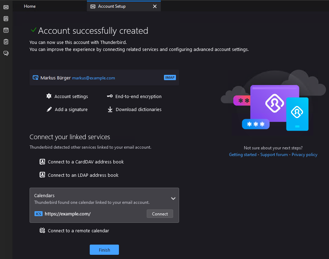Open the Mail view from the sidebar
Viewport: 329px width, 259px height.
pos(5,7)
